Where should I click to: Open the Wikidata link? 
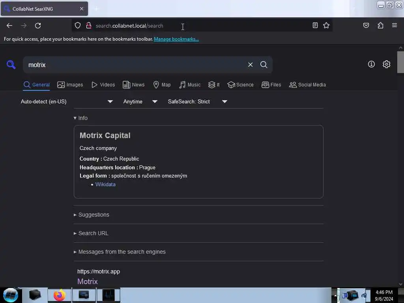(105, 185)
